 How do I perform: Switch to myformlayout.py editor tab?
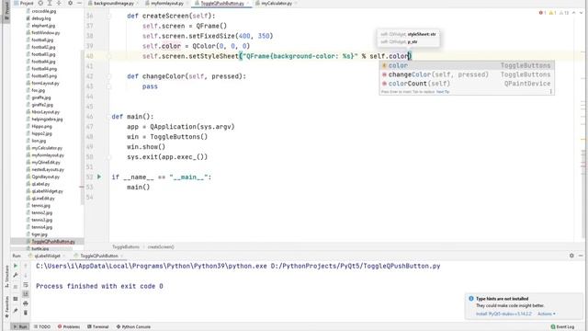pos(167,4)
